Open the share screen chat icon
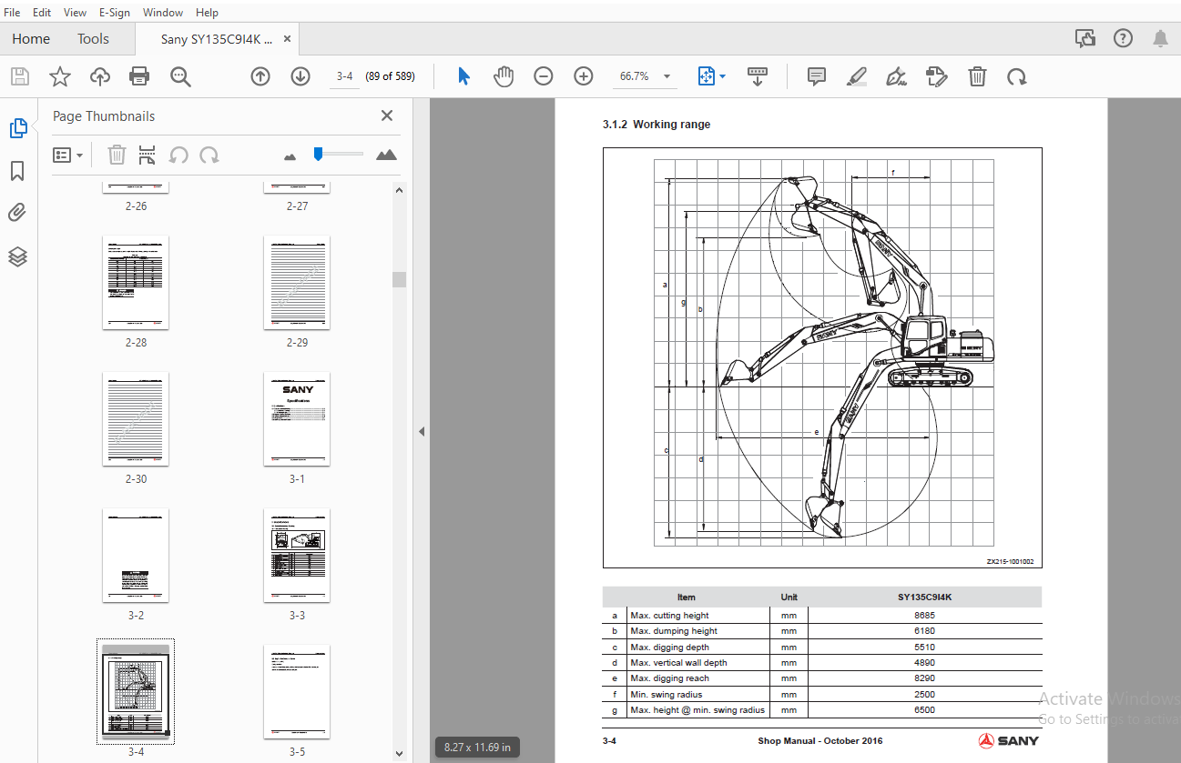 tap(1084, 38)
